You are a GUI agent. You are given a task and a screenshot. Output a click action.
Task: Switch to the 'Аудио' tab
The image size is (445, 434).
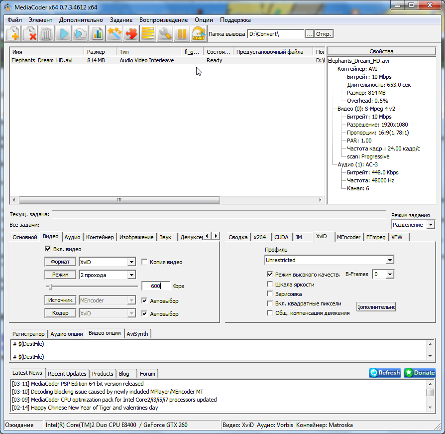[x=72, y=237]
